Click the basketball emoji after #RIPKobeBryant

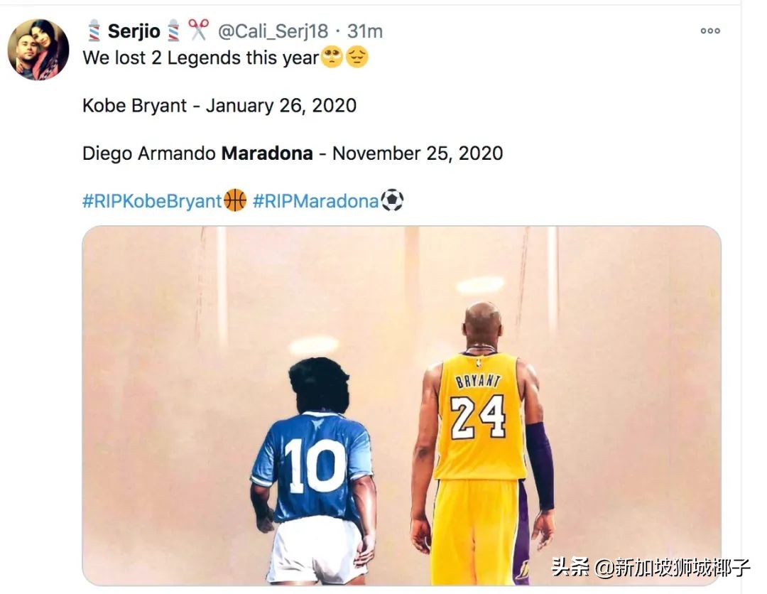235,200
